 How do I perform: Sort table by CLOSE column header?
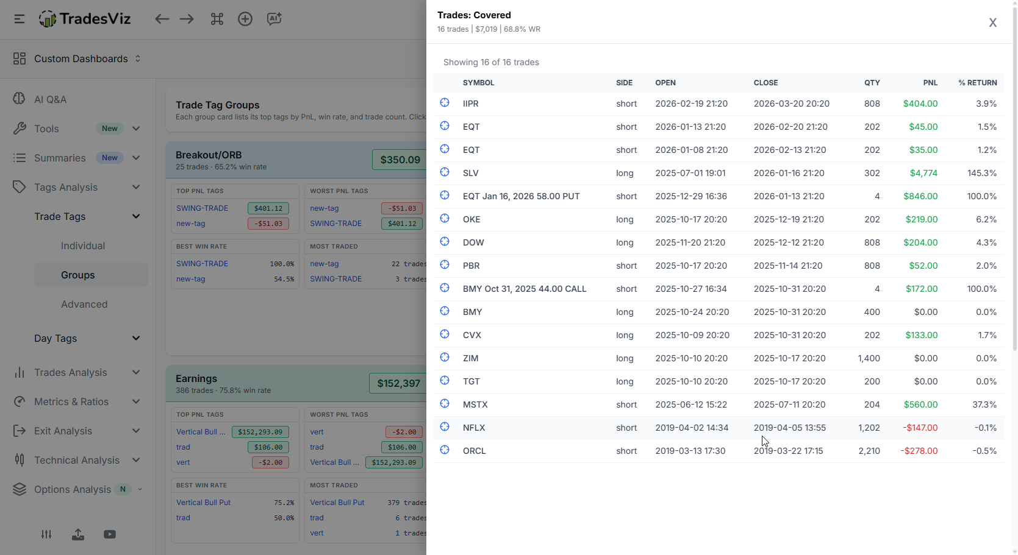point(765,83)
